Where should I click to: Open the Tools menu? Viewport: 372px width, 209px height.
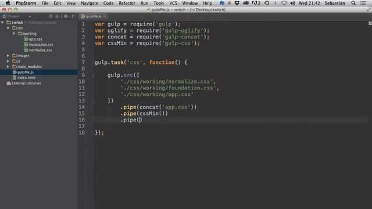[159, 3]
